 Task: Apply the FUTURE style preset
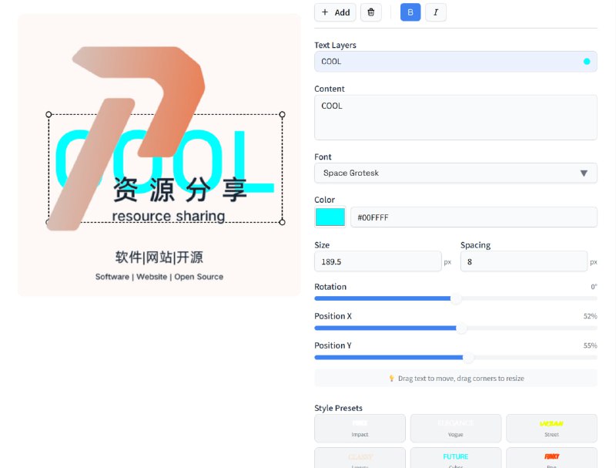(x=456, y=458)
